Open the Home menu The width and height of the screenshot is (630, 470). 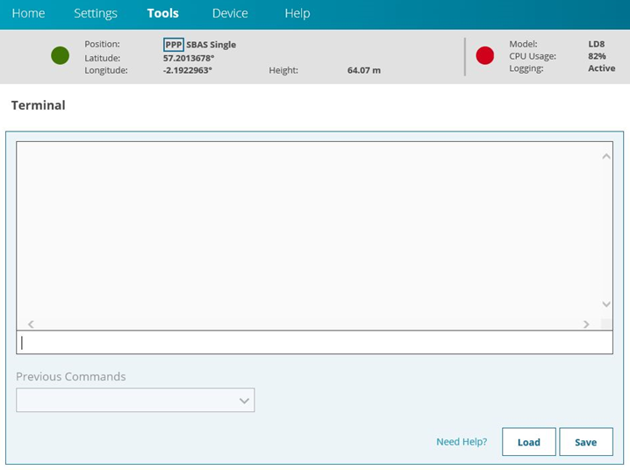pyautogui.click(x=28, y=13)
